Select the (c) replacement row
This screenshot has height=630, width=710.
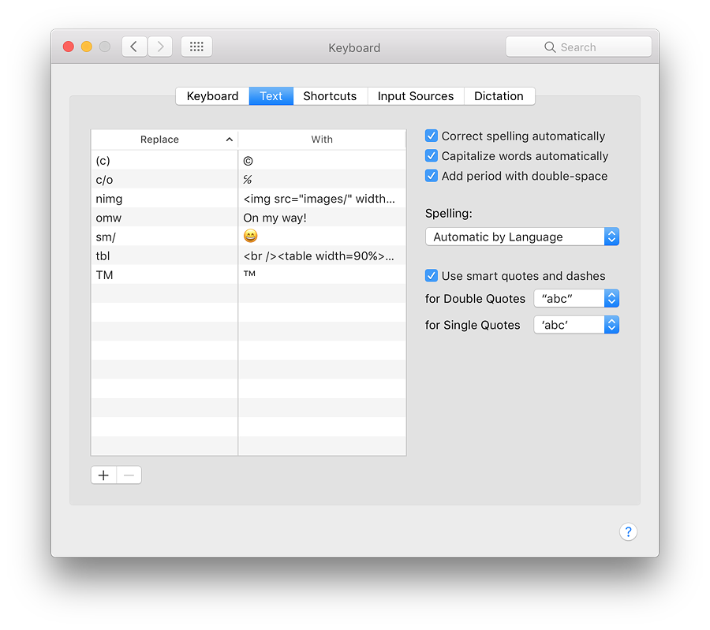248,161
